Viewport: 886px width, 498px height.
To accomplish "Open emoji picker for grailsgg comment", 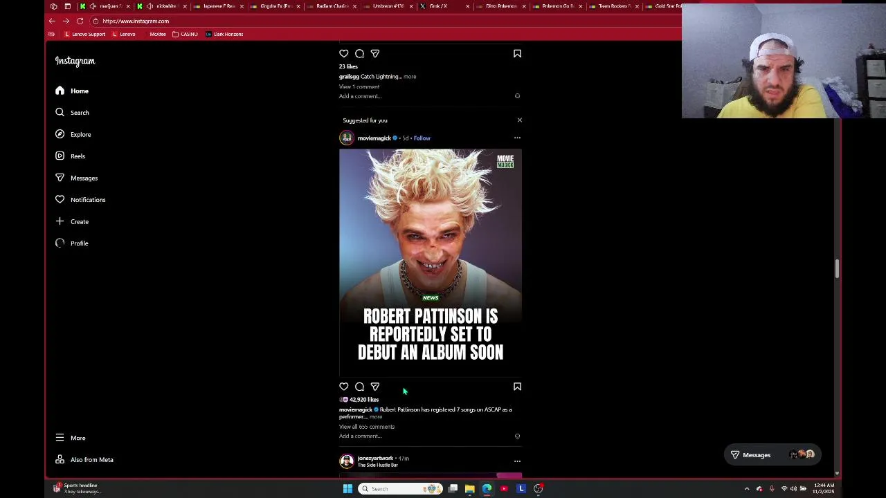I will coord(517,96).
